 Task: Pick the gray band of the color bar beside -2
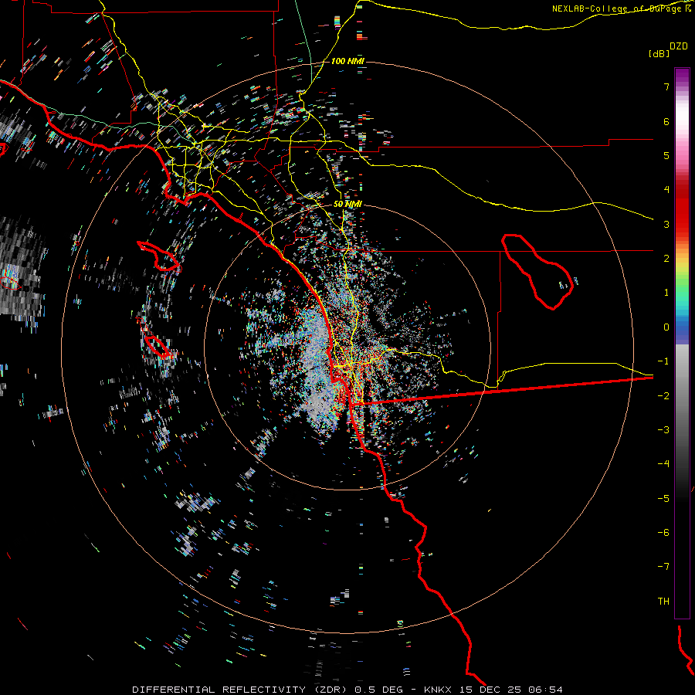pyautogui.click(x=682, y=396)
